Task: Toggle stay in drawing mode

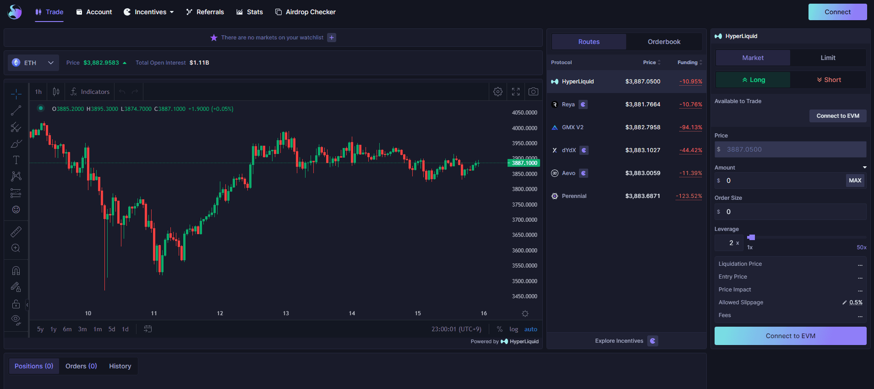Action: (16, 287)
